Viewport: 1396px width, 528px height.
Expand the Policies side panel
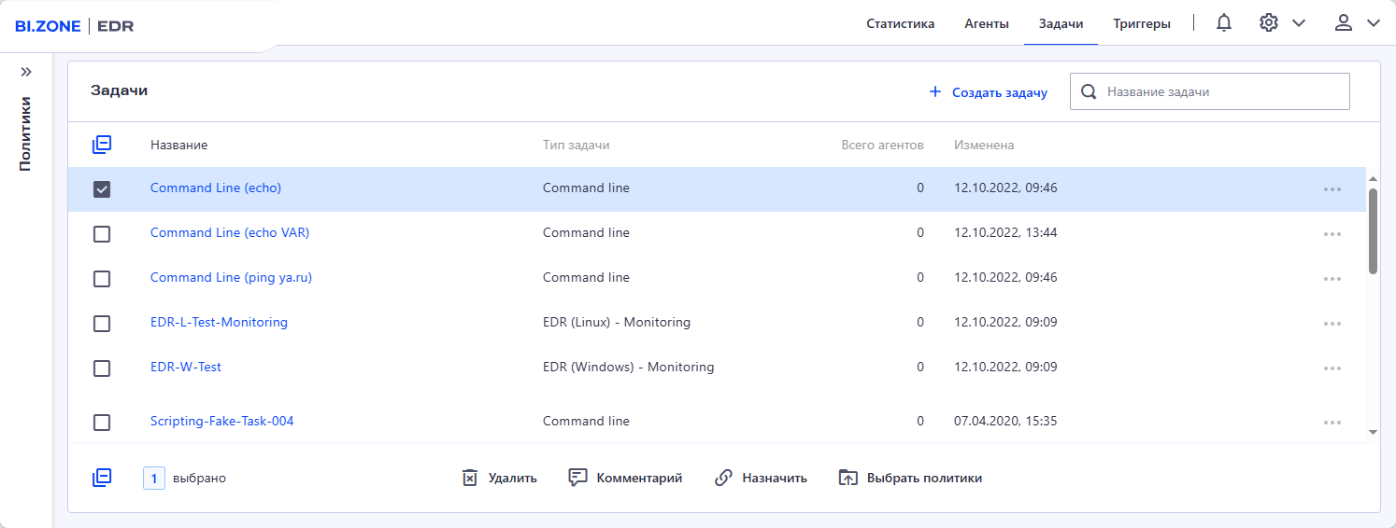26,72
